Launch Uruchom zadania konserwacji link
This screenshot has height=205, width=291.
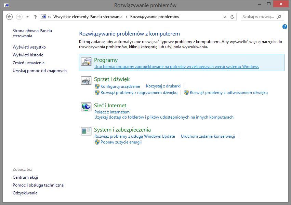tap(208, 136)
